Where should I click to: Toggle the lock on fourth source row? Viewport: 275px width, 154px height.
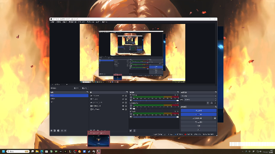(x=126, y=106)
